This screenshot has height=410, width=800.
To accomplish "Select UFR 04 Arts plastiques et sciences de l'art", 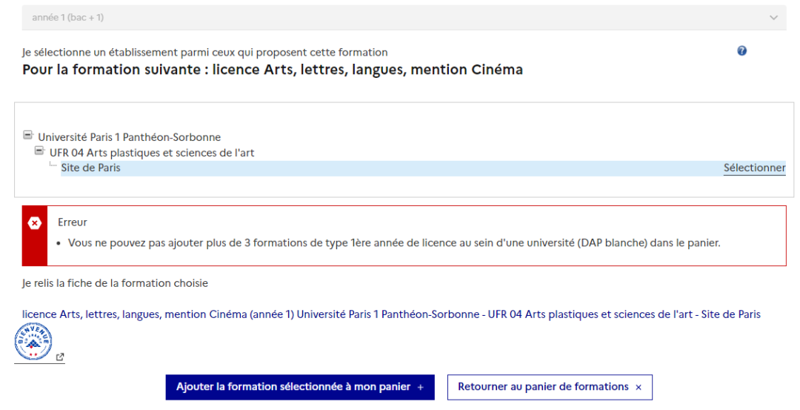I will click(x=152, y=153).
